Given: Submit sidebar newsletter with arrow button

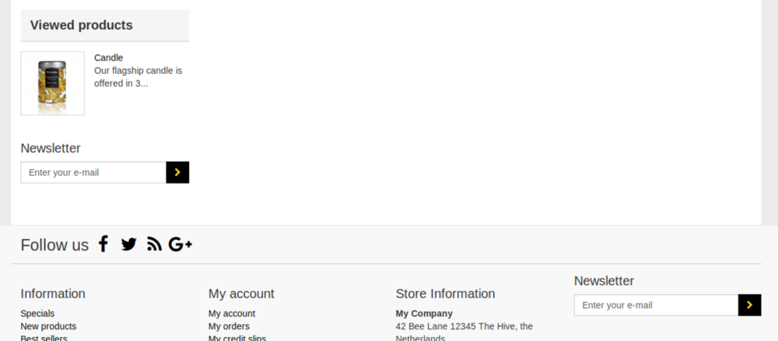Looking at the screenshot, I should point(177,173).
